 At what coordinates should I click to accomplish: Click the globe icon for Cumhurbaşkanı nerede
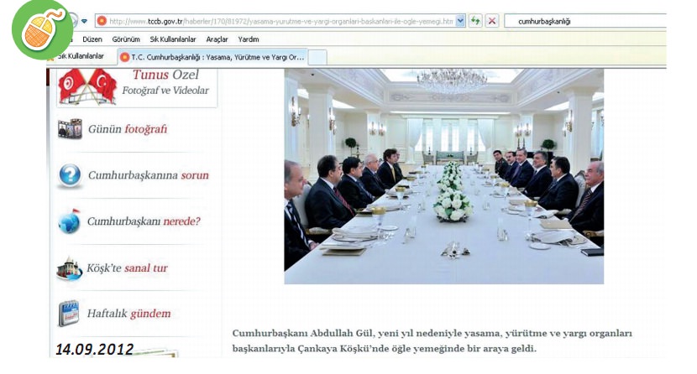tap(70, 221)
